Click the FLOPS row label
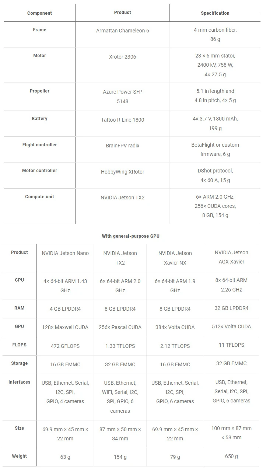The height and width of the screenshot is (468, 266). click(x=20, y=345)
